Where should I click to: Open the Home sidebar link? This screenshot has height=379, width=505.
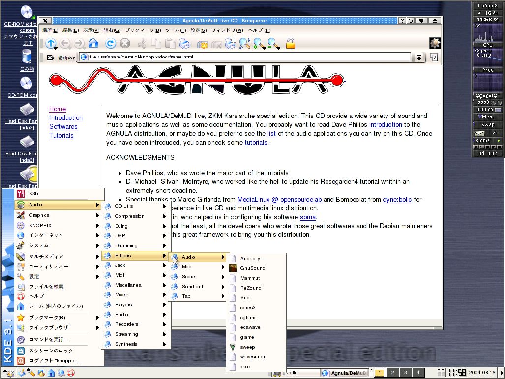58,109
